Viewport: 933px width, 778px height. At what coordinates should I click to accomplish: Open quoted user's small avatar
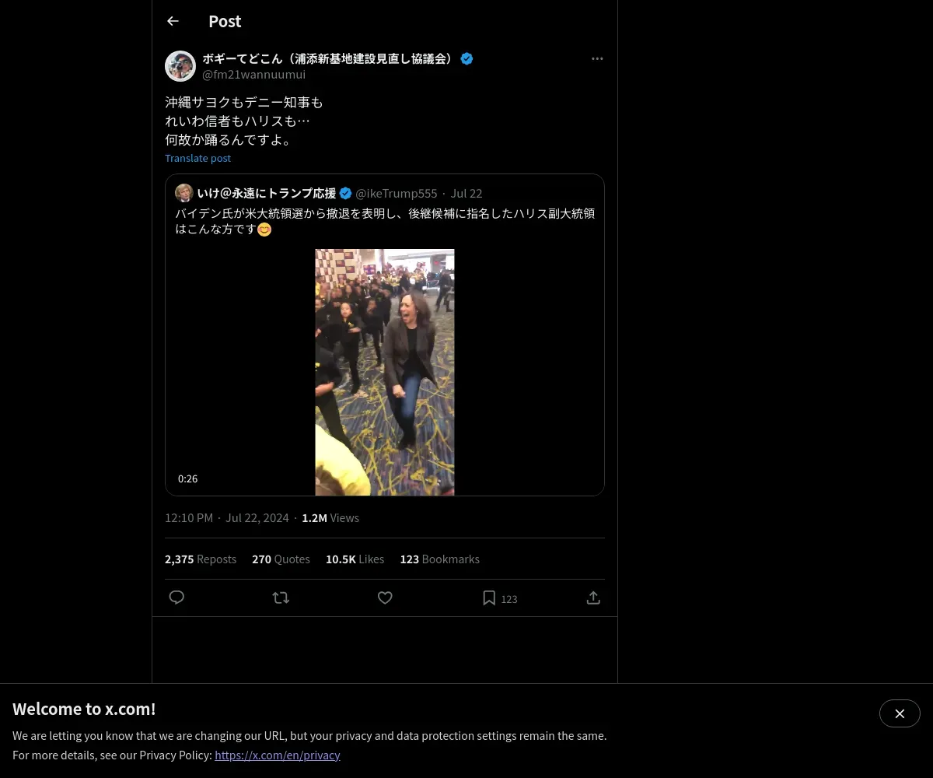tap(184, 193)
